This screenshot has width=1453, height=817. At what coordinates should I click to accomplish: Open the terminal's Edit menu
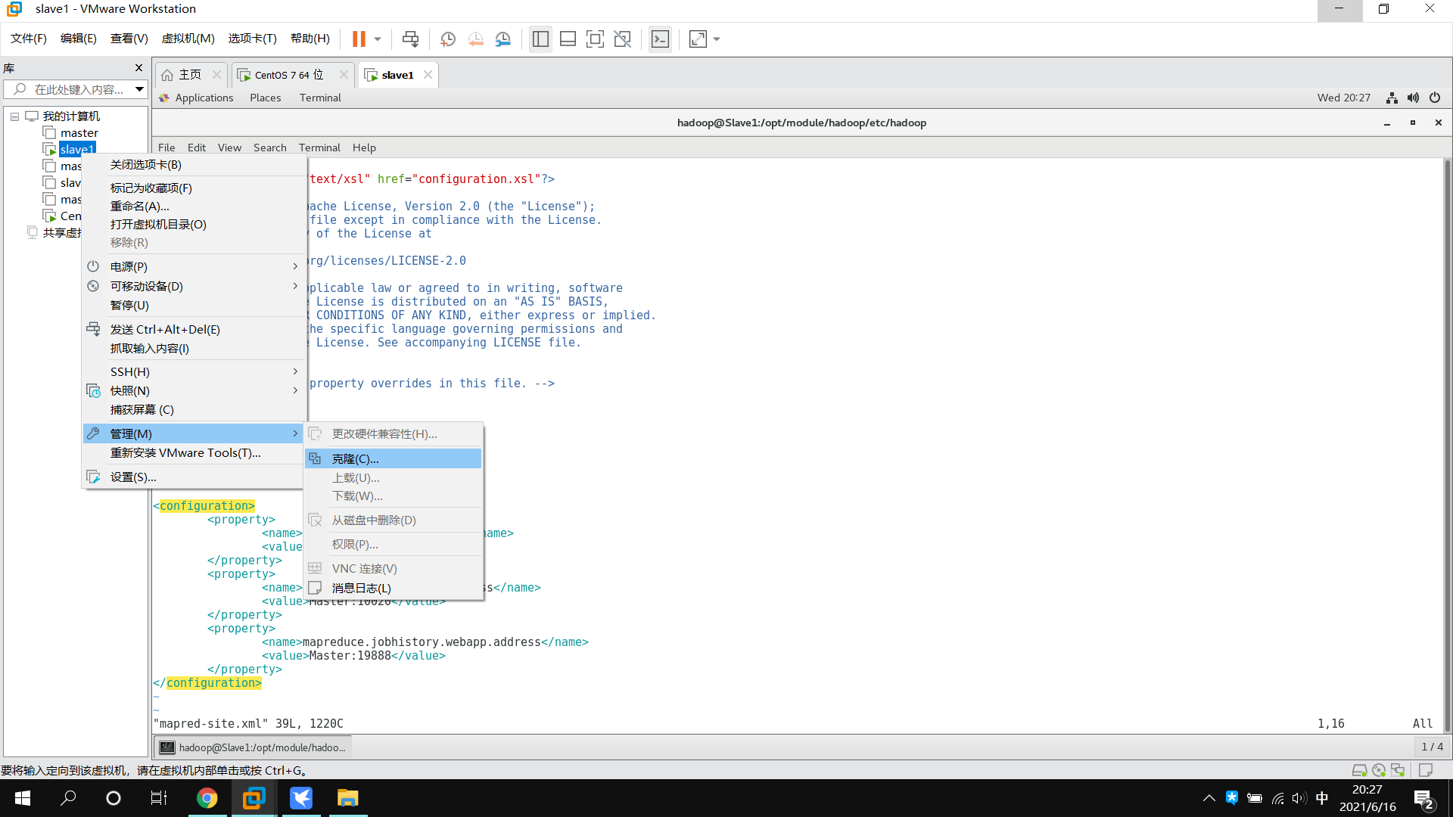(197, 148)
